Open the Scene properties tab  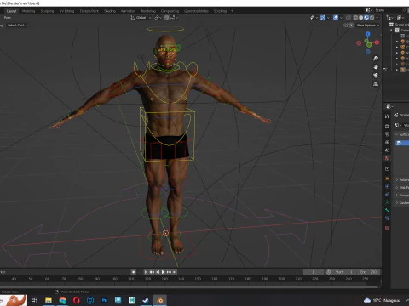click(x=387, y=150)
